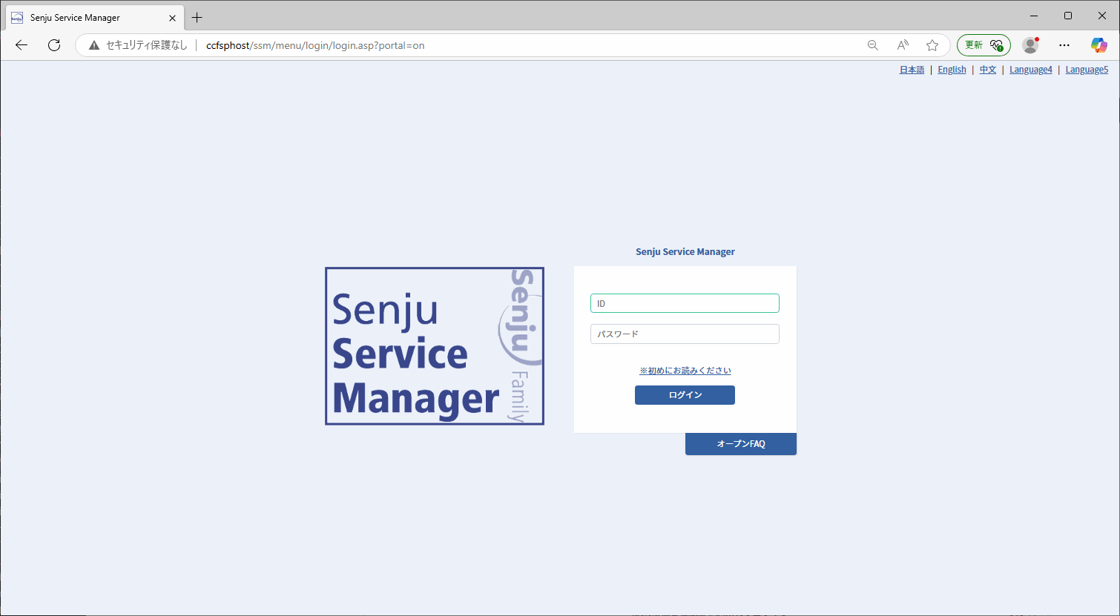Focus the ID input field
The width and height of the screenshot is (1120, 616).
(685, 303)
